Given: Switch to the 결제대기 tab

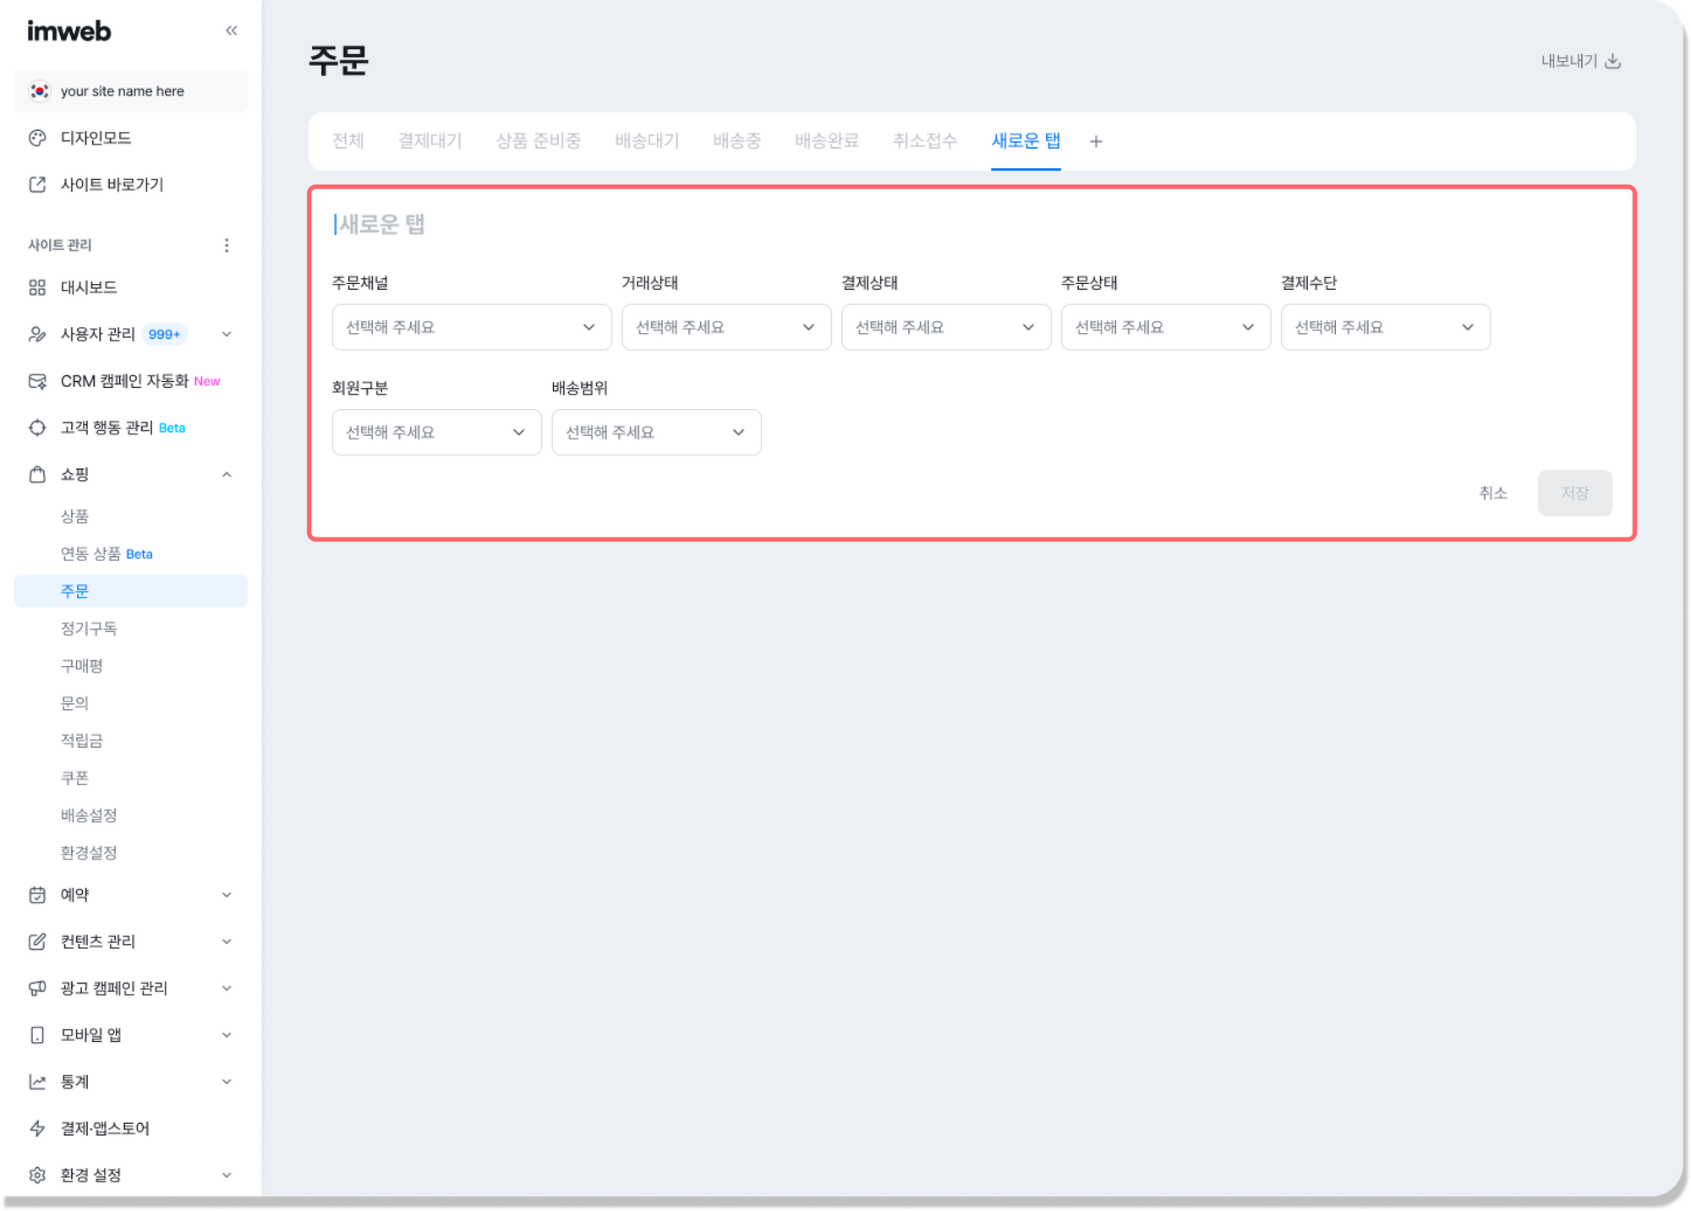Looking at the screenshot, I should pyautogui.click(x=430, y=141).
